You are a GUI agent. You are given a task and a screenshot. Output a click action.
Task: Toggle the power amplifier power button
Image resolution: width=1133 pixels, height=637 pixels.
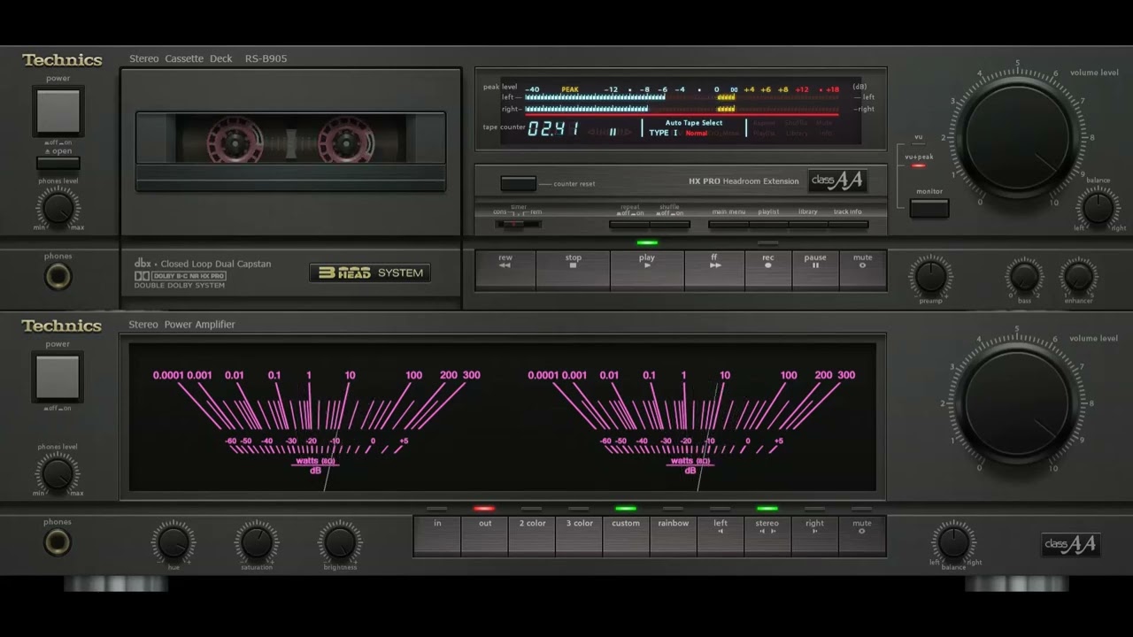point(58,377)
